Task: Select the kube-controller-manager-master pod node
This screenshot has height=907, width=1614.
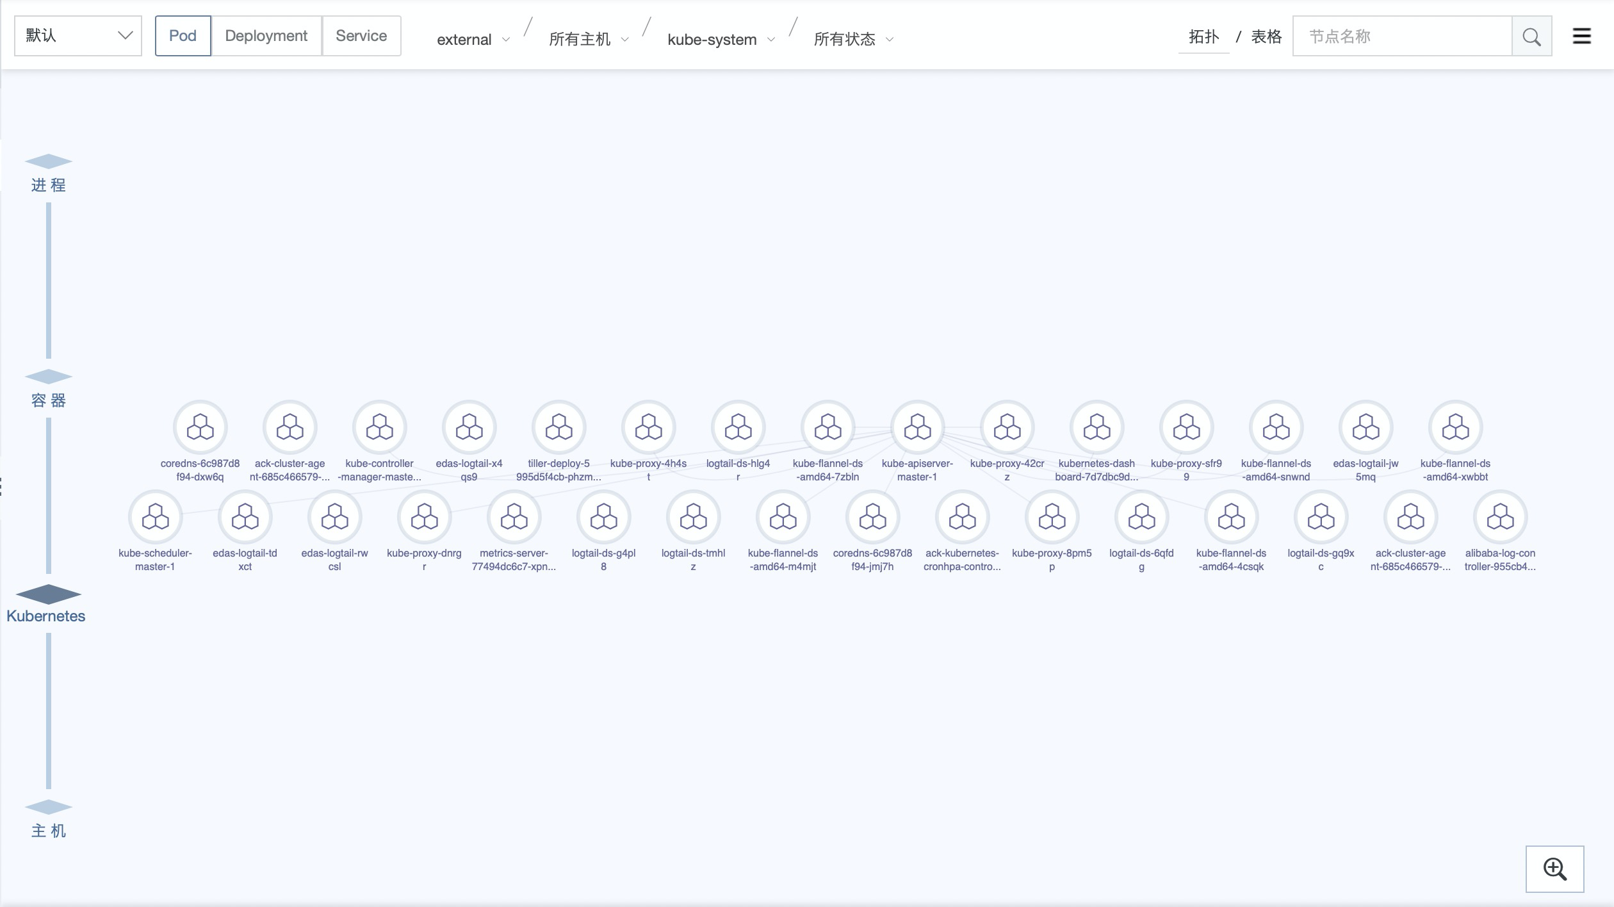Action: [x=380, y=427]
